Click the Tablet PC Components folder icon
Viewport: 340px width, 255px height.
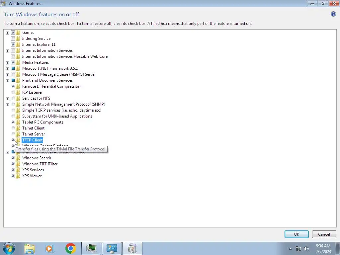coord(18,122)
